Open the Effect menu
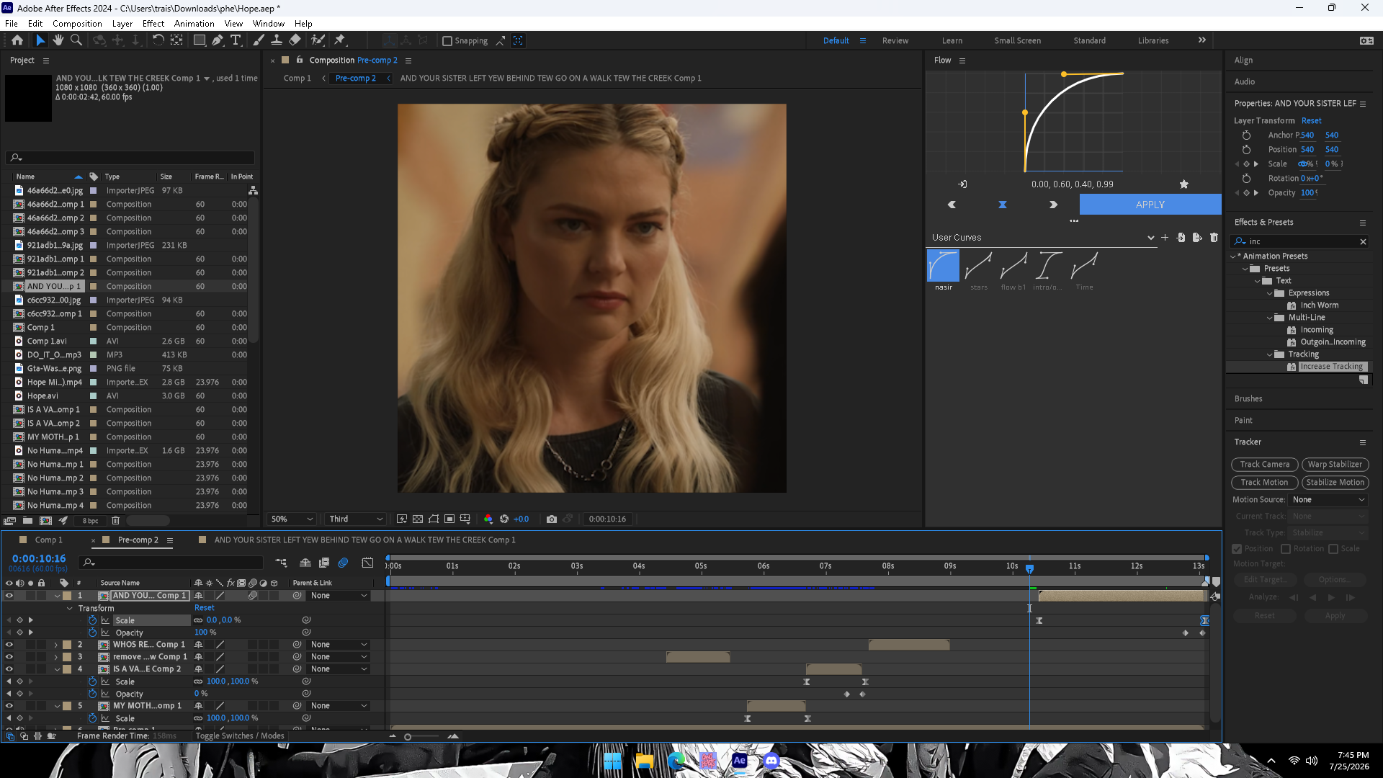The height and width of the screenshot is (778, 1383). (153, 24)
